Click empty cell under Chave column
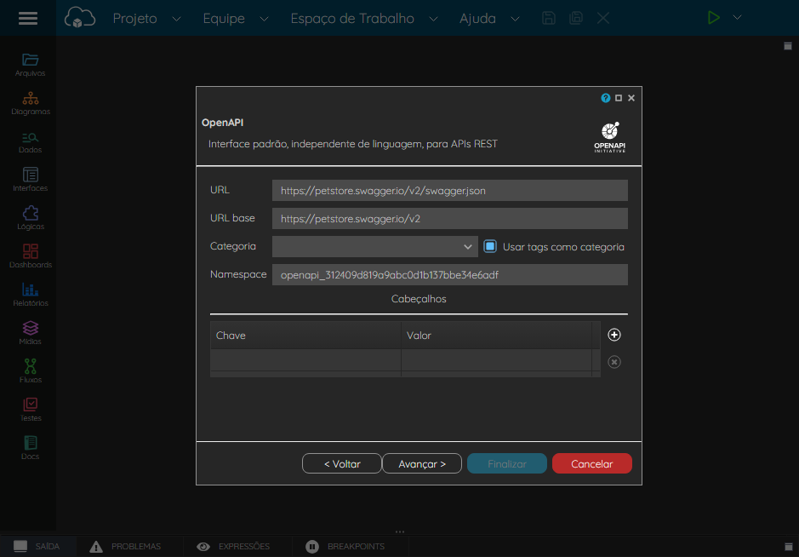 coord(305,360)
